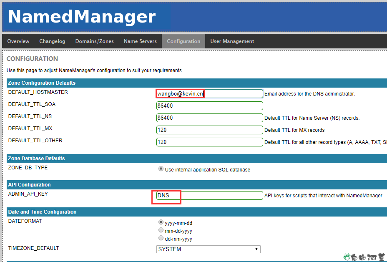Open the Changelog tab

[52, 41]
